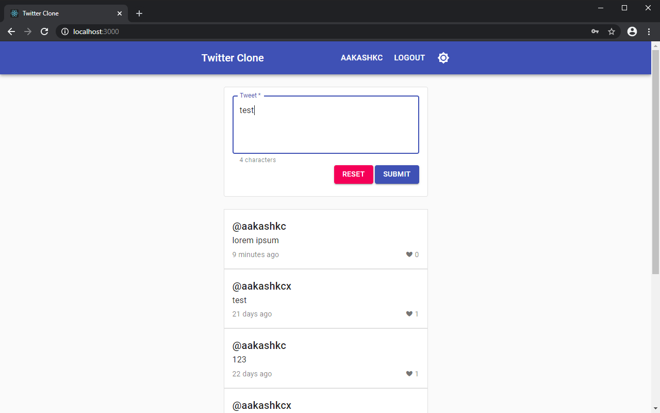This screenshot has height=413, width=660.
Task: Click the RESET button
Action: click(354, 174)
